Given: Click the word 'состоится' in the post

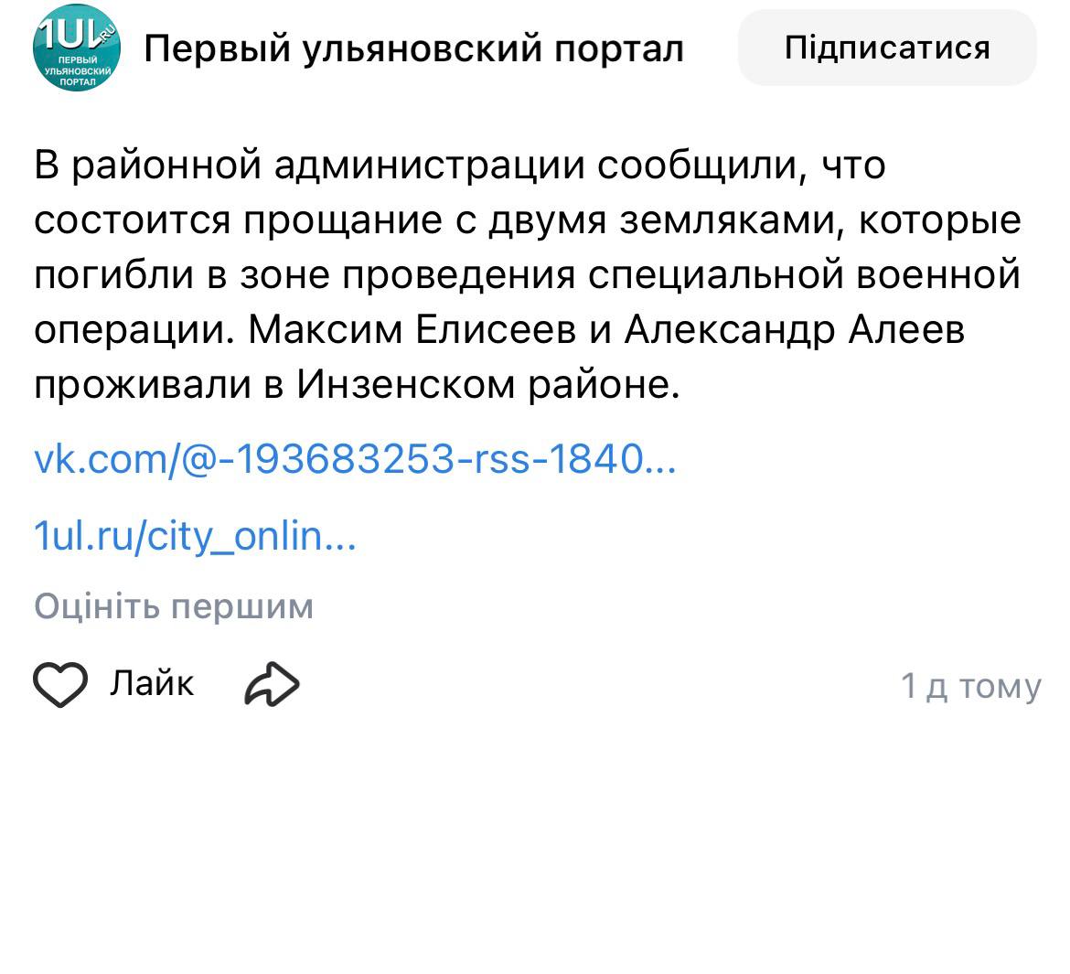Looking at the screenshot, I should pos(134,220).
